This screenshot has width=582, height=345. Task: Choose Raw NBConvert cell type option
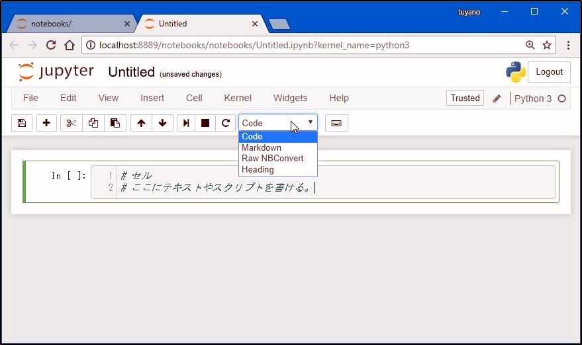(272, 159)
